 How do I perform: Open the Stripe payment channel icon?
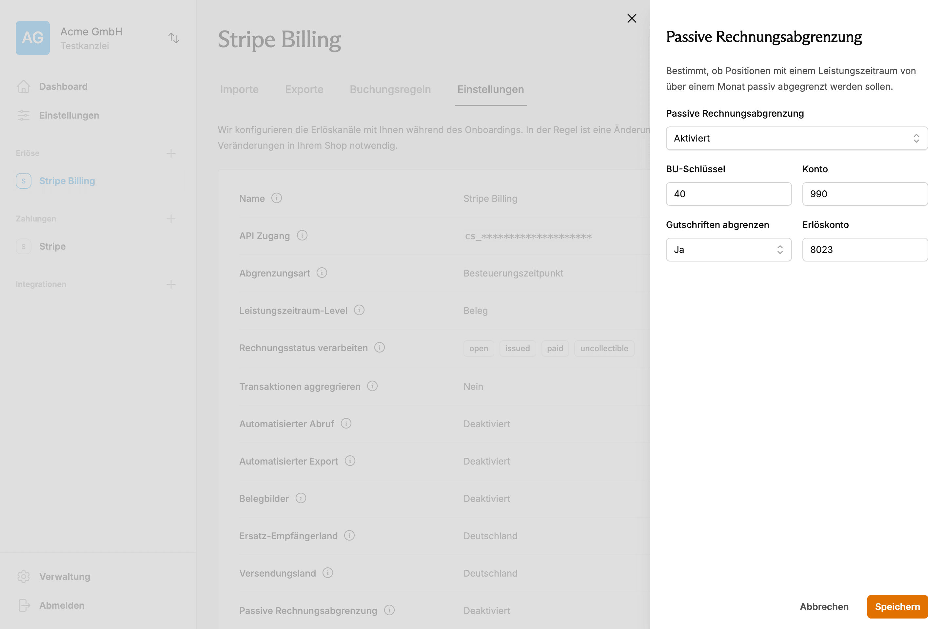(23, 246)
